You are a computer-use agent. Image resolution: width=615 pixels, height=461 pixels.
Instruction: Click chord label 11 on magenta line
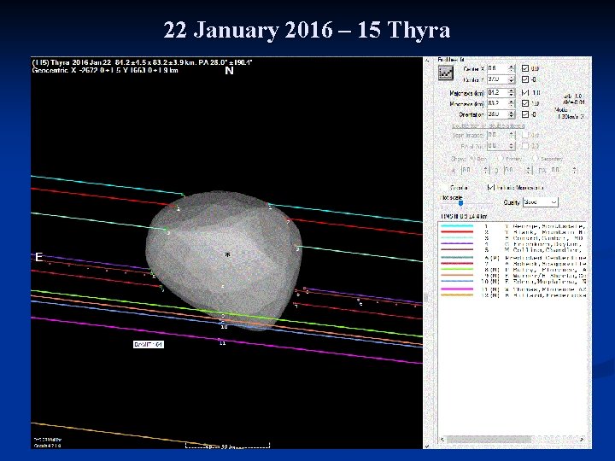[x=222, y=343]
